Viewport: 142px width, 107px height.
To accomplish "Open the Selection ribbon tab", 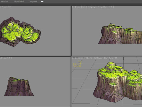I will coord(4,1).
